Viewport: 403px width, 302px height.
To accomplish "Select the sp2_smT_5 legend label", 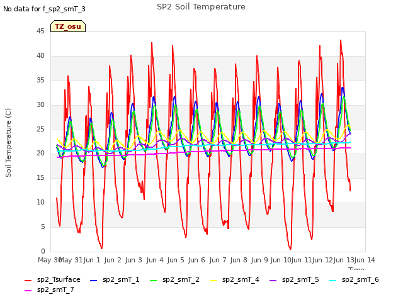I will [300, 279].
